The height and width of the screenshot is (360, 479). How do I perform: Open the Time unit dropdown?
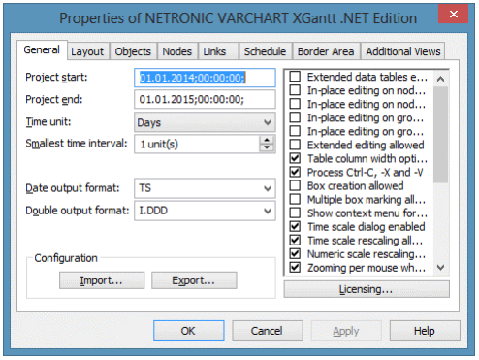point(205,122)
